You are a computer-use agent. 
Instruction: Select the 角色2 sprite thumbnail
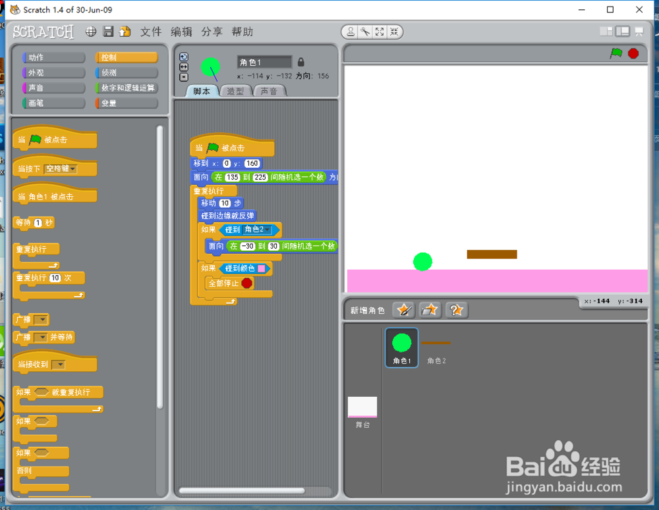tap(436, 349)
